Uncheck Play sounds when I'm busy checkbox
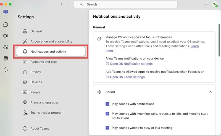This screenshot has height=136, width=221. (107, 128)
